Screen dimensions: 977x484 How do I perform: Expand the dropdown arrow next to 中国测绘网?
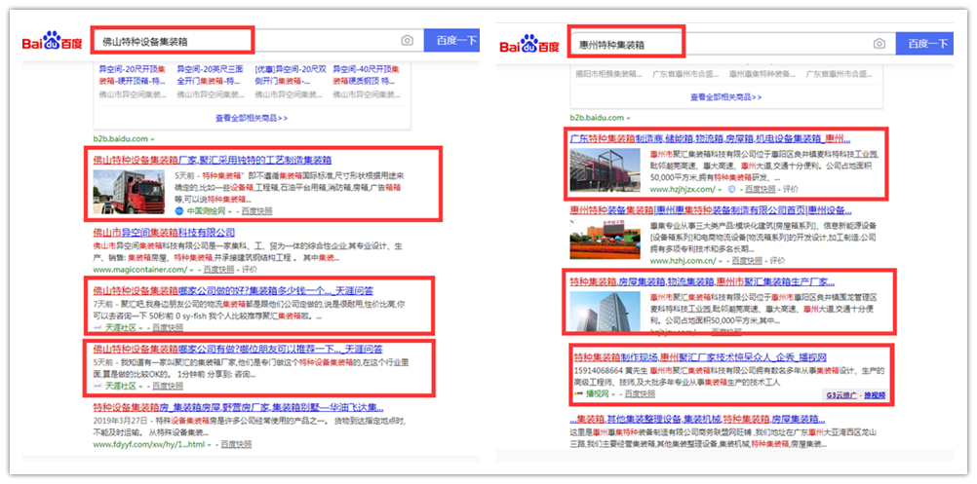pyautogui.click(x=229, y=211)
